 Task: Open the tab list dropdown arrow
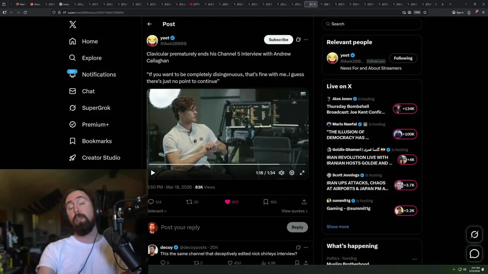[x=450, y=4]
